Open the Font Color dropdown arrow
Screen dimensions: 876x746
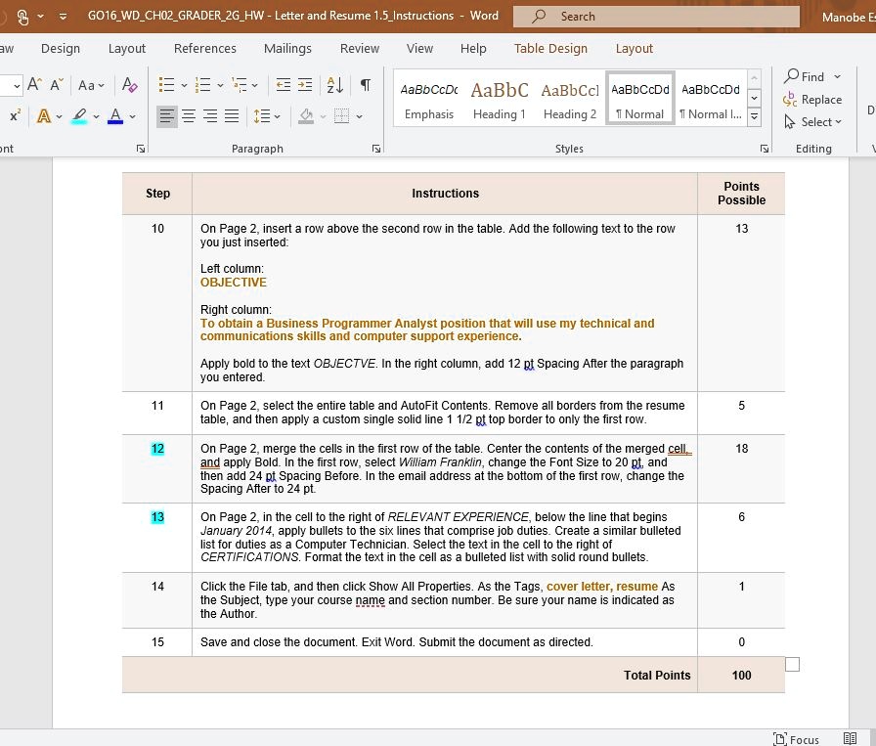click(130, 117)
